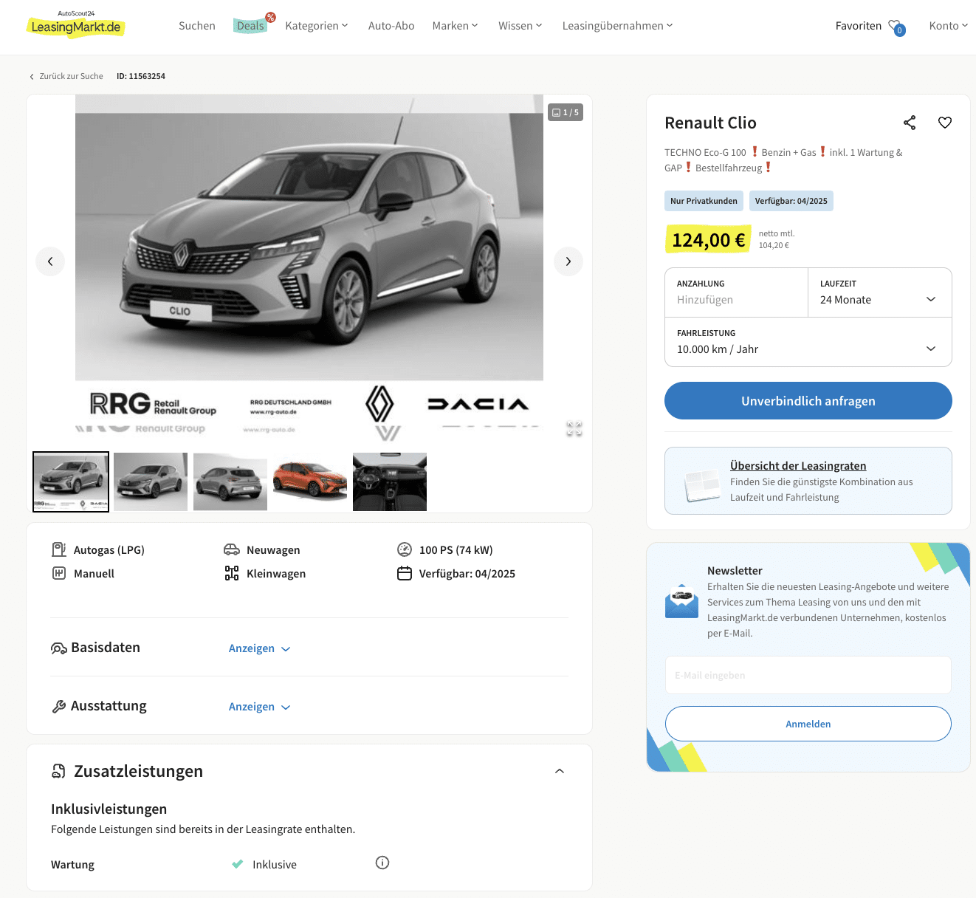Image resolution: width=976 pixels, height=898 pixels.
Task: Click the Inklusivleistungen heading
Action: [109, 809]
